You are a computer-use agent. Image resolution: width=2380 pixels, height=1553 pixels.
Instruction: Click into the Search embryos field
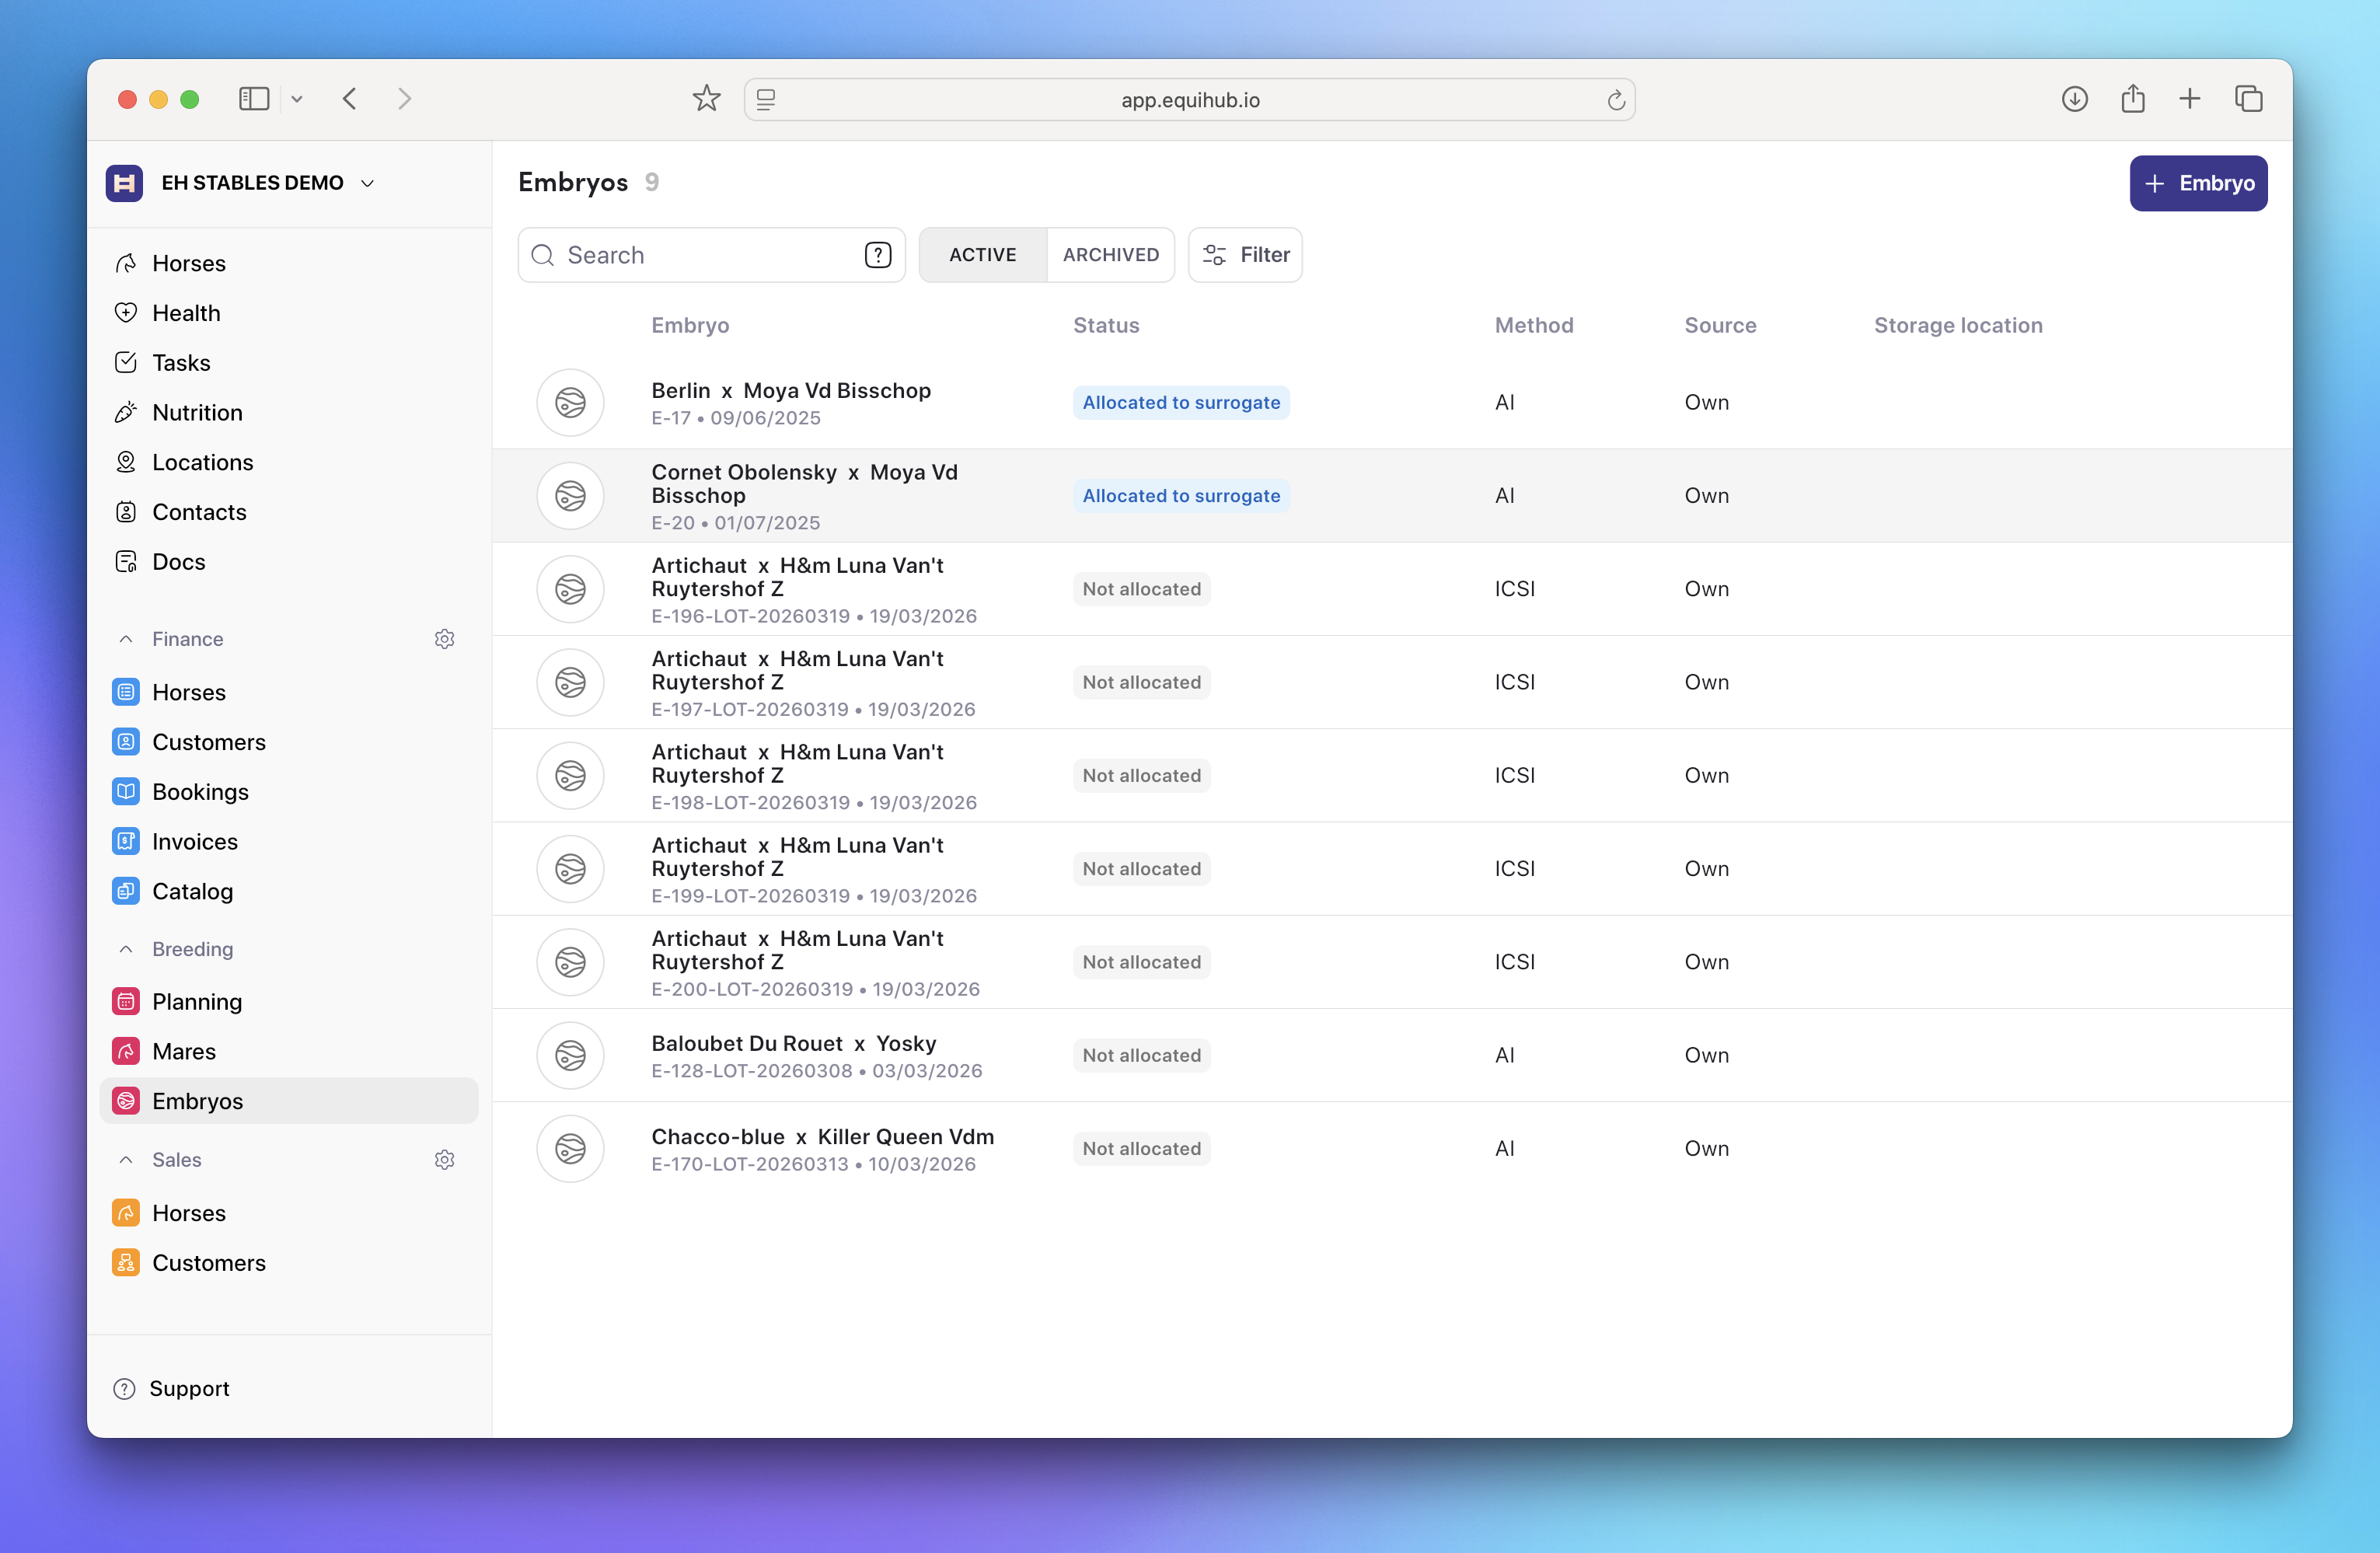[700, 255]
